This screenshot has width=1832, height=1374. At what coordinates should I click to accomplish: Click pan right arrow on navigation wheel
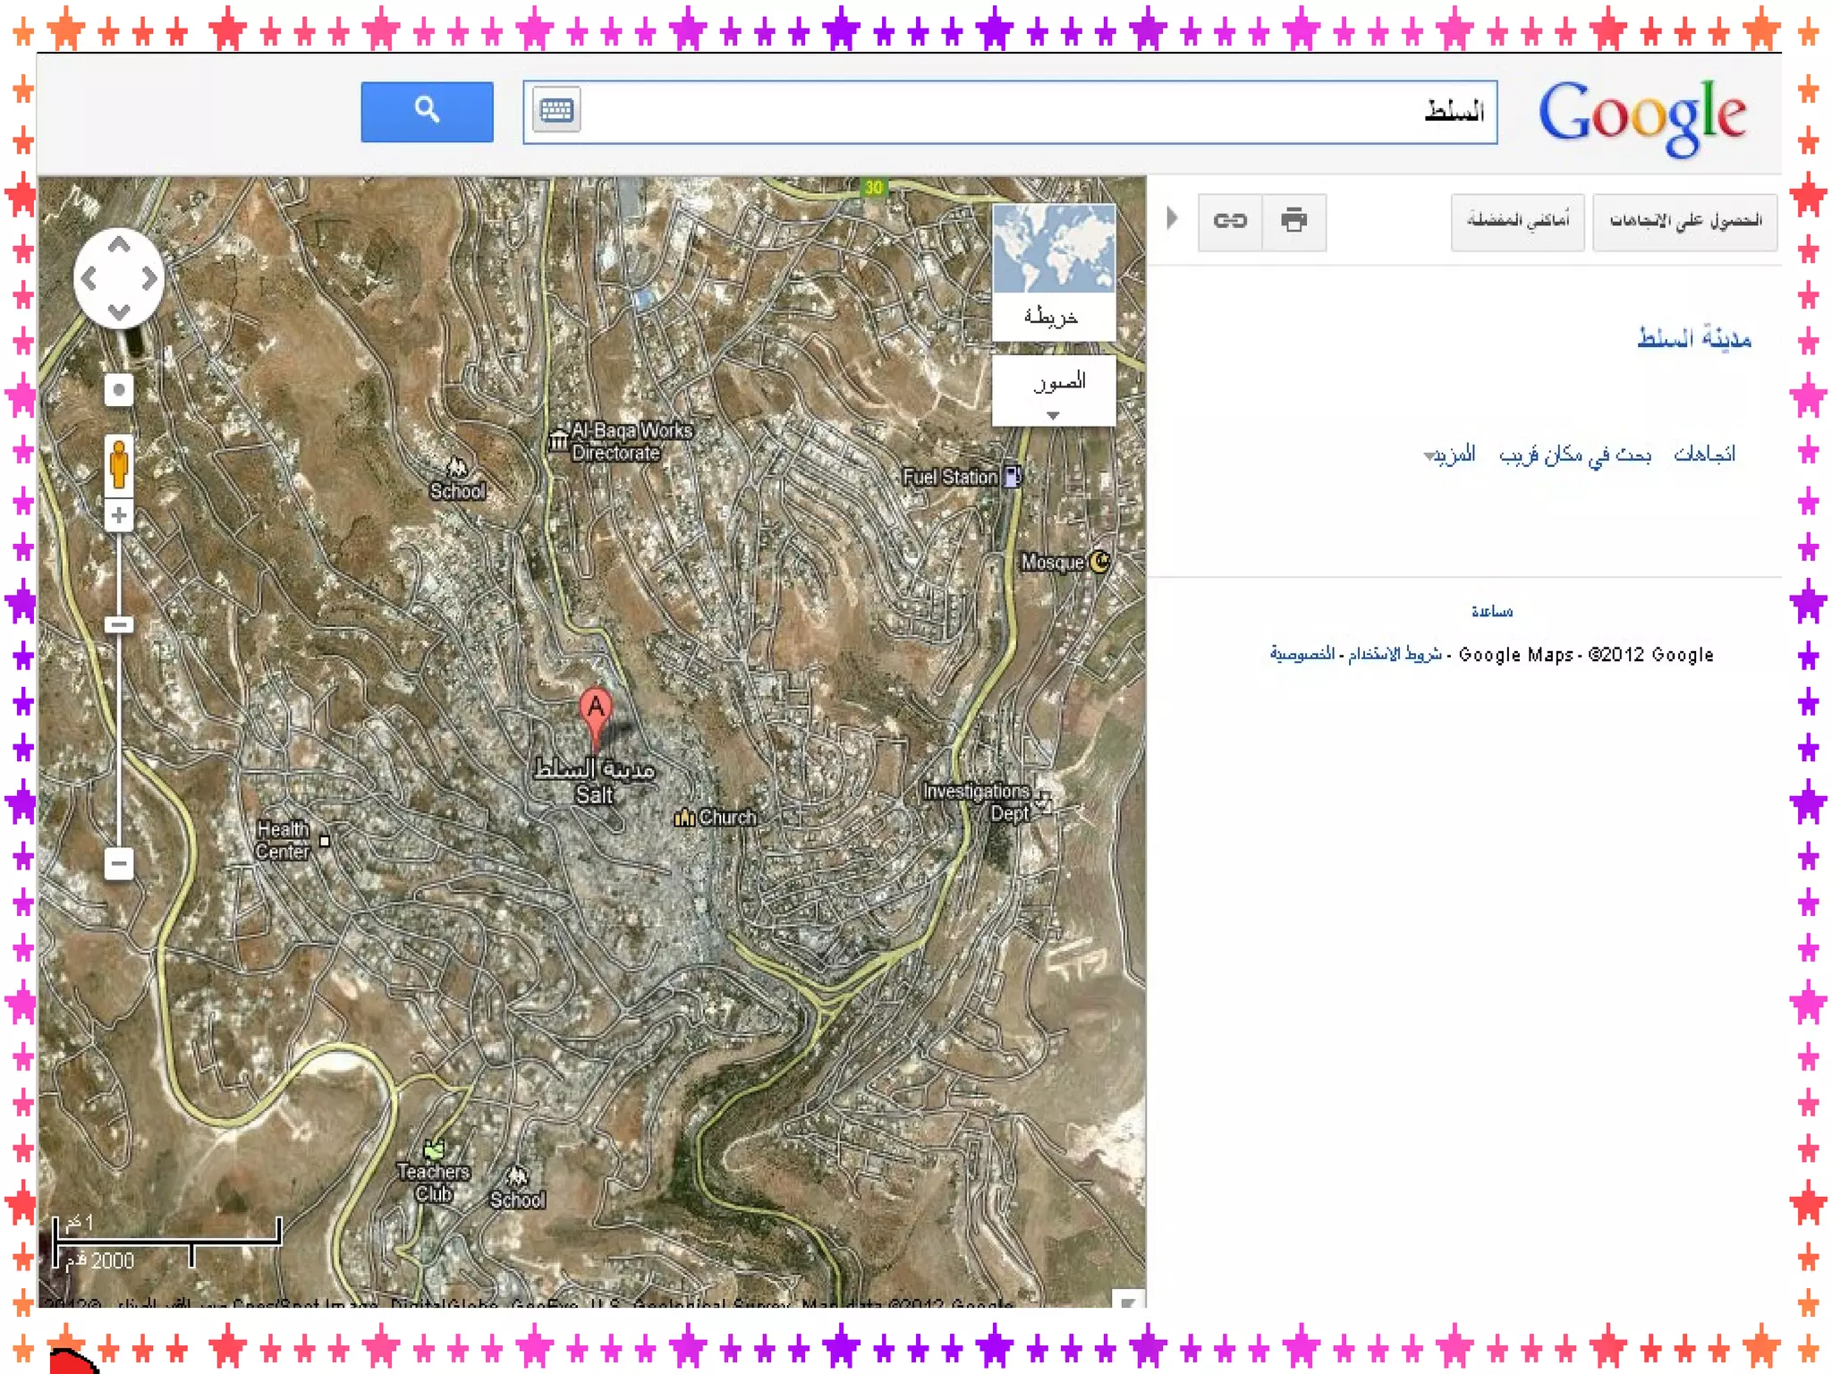point(149,279)
